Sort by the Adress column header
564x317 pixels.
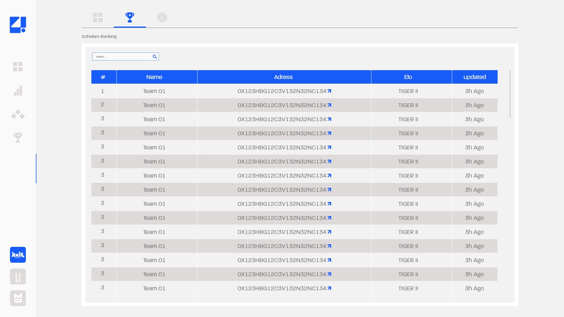[x=284, y=77]
